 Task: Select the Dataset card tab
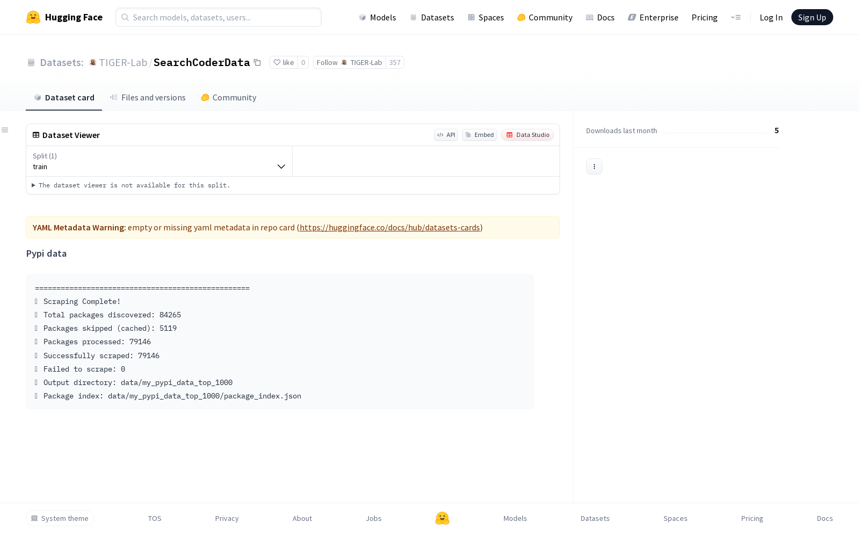64,97
